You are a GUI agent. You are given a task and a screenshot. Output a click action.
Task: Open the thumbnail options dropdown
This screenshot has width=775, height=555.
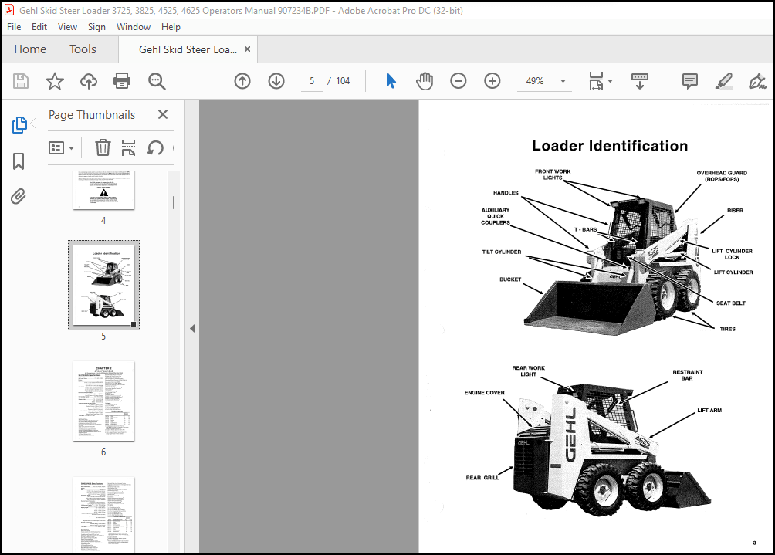click(62, 147)
